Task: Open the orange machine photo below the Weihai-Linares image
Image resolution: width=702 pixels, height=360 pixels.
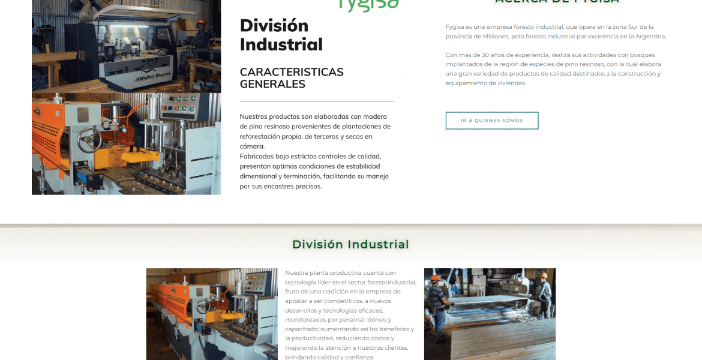Action: click(126, 144)
